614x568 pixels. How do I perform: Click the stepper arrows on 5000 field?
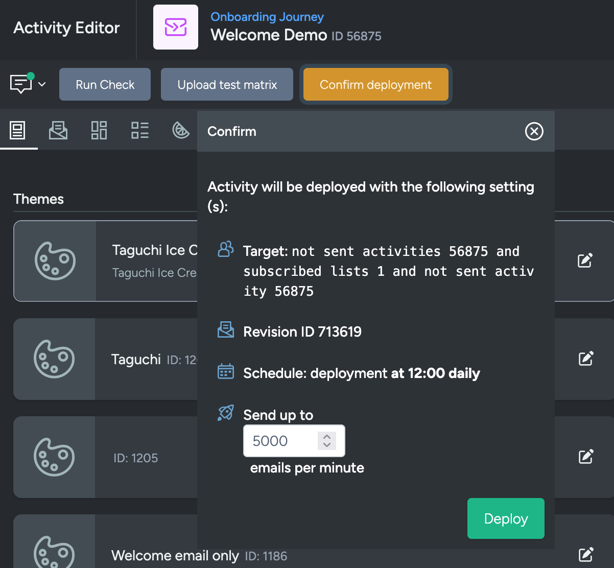pyautogui.click(x=327, y=441)
